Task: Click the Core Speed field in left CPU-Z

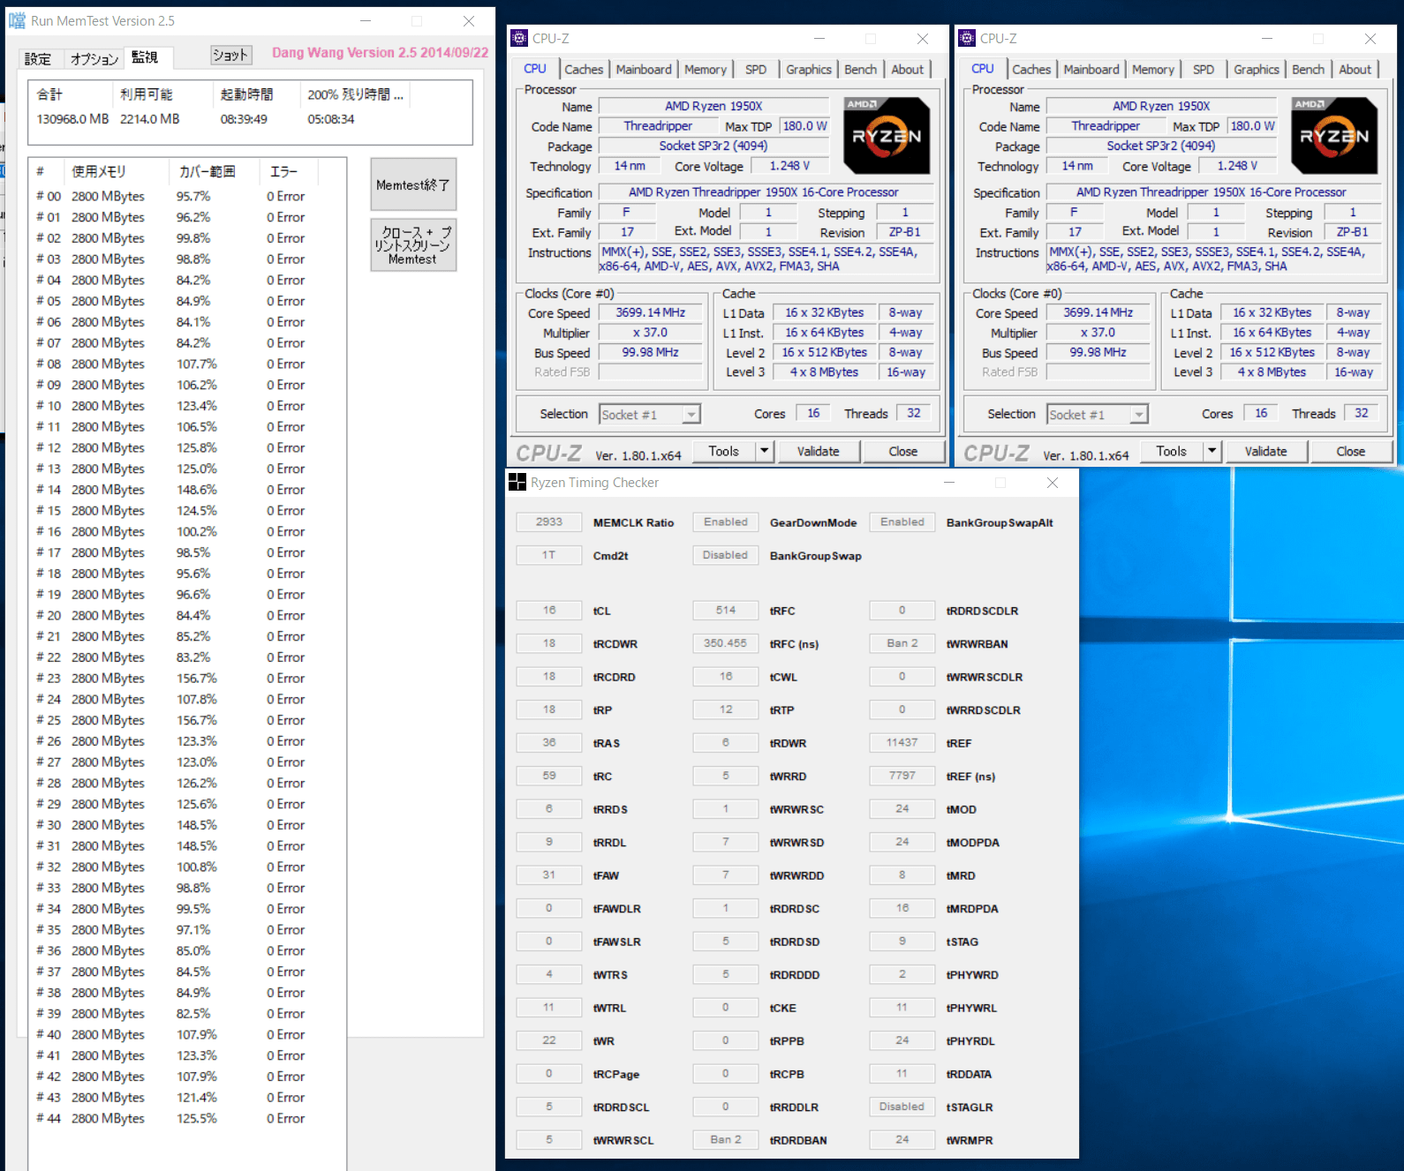Action: [651, 312]
